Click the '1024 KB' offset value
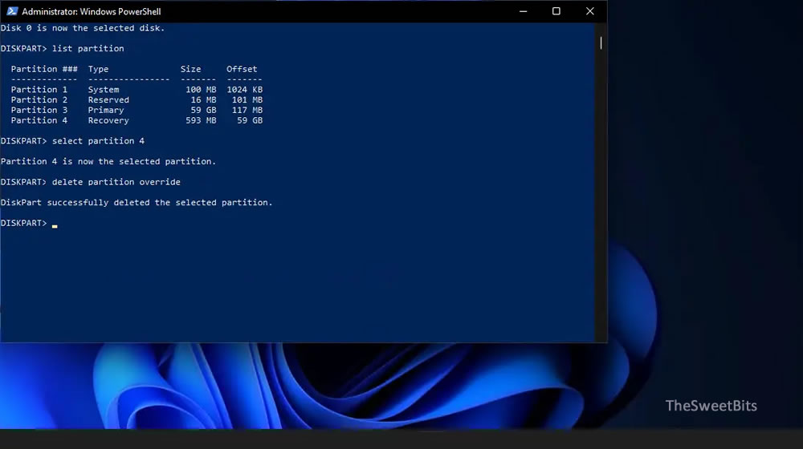 coord(244,90)
